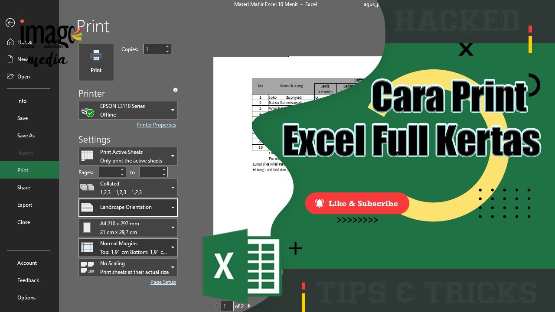Screen dimensions: 555x312
Task: Select Close in the backstage menu
Action: pyautogui.click(x=29, y=222)
